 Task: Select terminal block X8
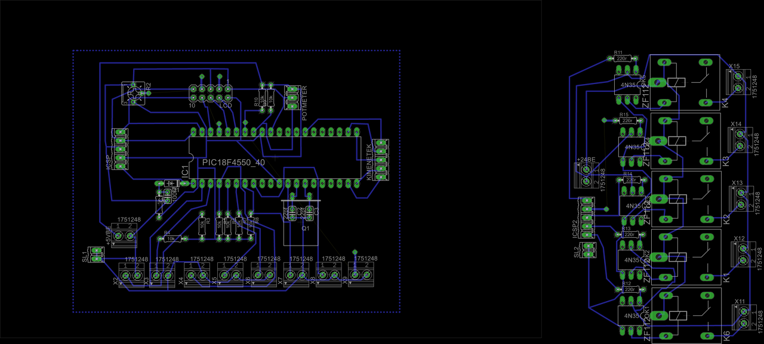click(x=329, y=275)
